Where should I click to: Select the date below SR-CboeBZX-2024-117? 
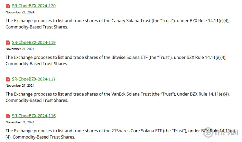(x=20, y=85)
